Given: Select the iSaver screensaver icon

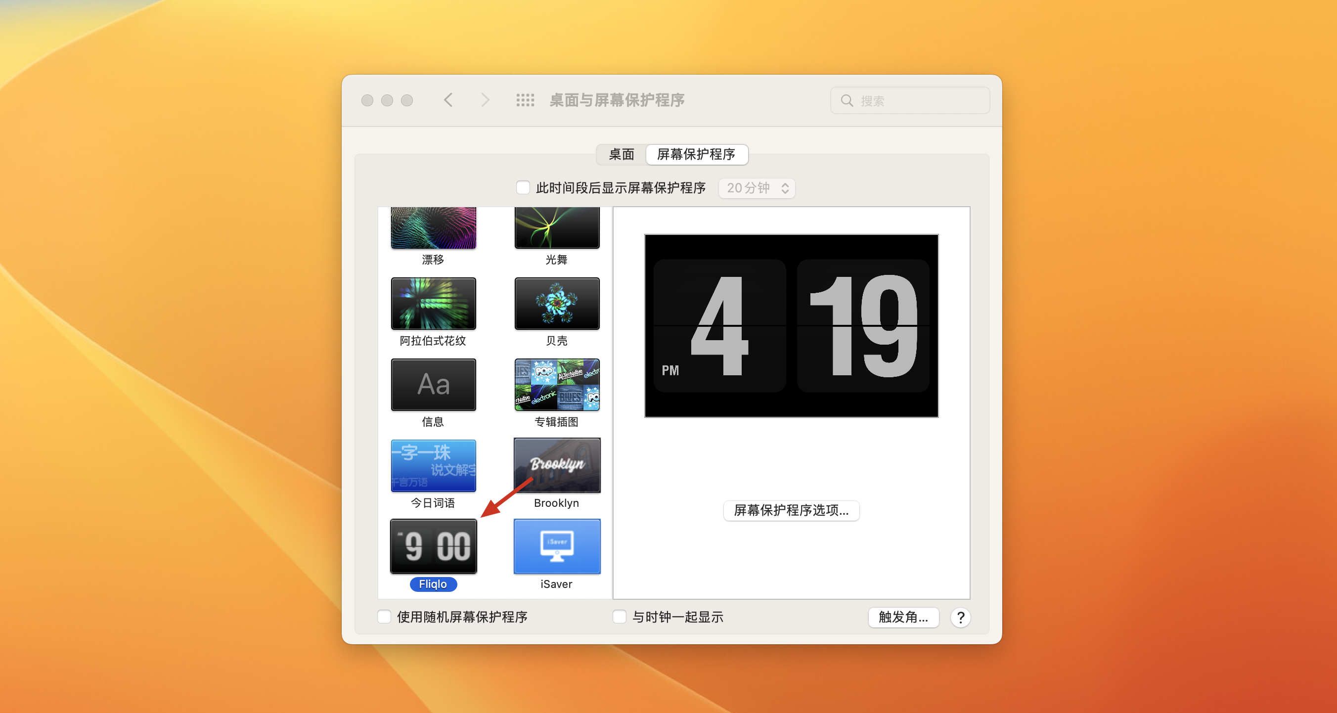Looking at the screenshot, I should coord(556,546).
